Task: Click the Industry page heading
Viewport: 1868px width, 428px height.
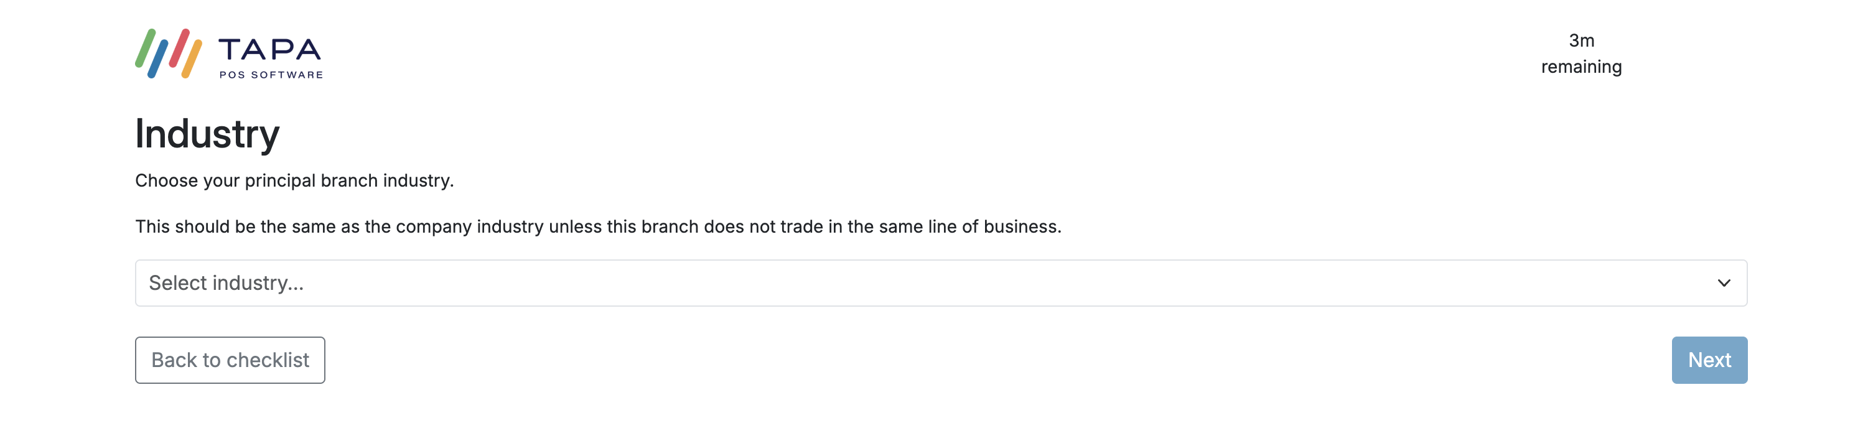Action: [207, 134]
